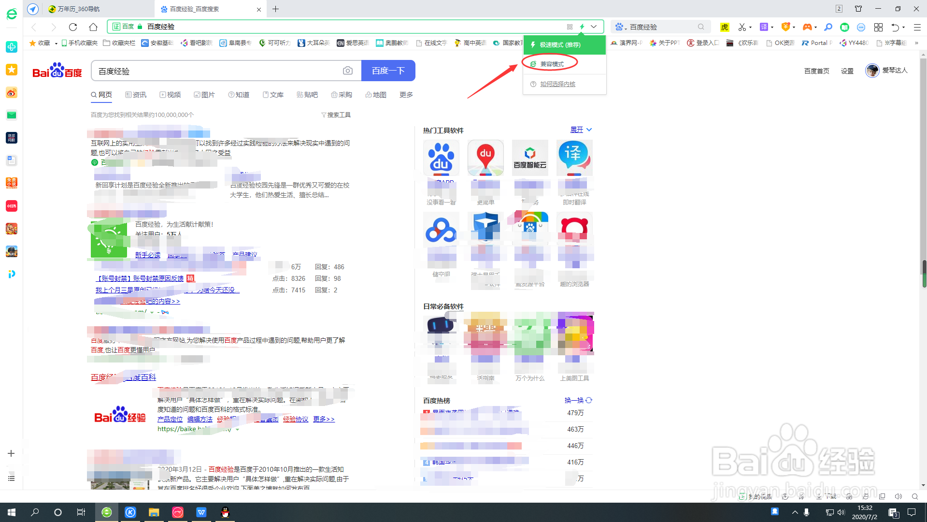The width and height of the screenshot is (927, 522).
Task: Open the Weibo sidebar icon
Action: (12, 92)
